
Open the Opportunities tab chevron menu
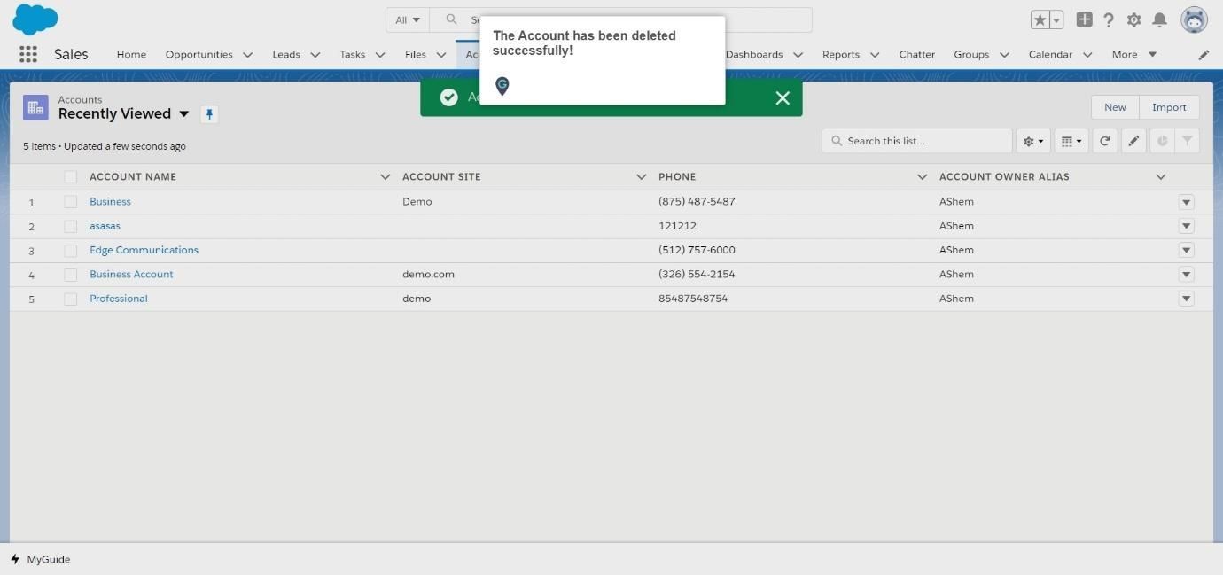click(247, 55)
